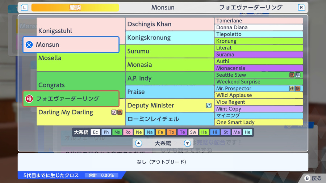Select the Vice Regent row
Screen dimensions: 326x183
(x=259, y=102)
